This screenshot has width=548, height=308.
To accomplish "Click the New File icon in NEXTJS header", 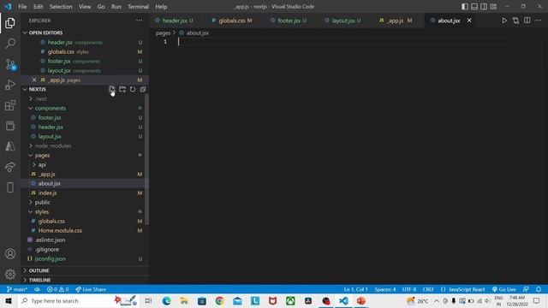I will 112,89.
